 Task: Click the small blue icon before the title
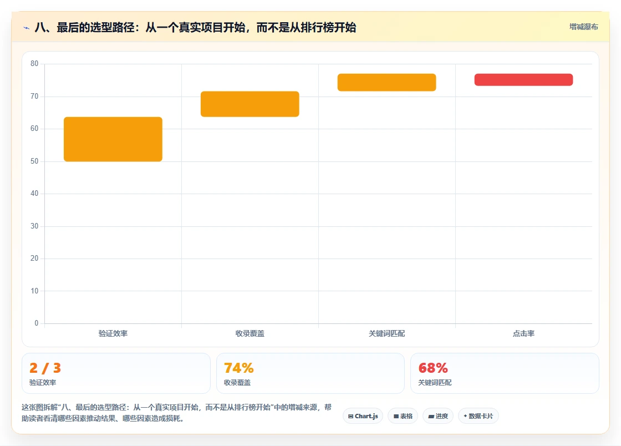(27, 28)
